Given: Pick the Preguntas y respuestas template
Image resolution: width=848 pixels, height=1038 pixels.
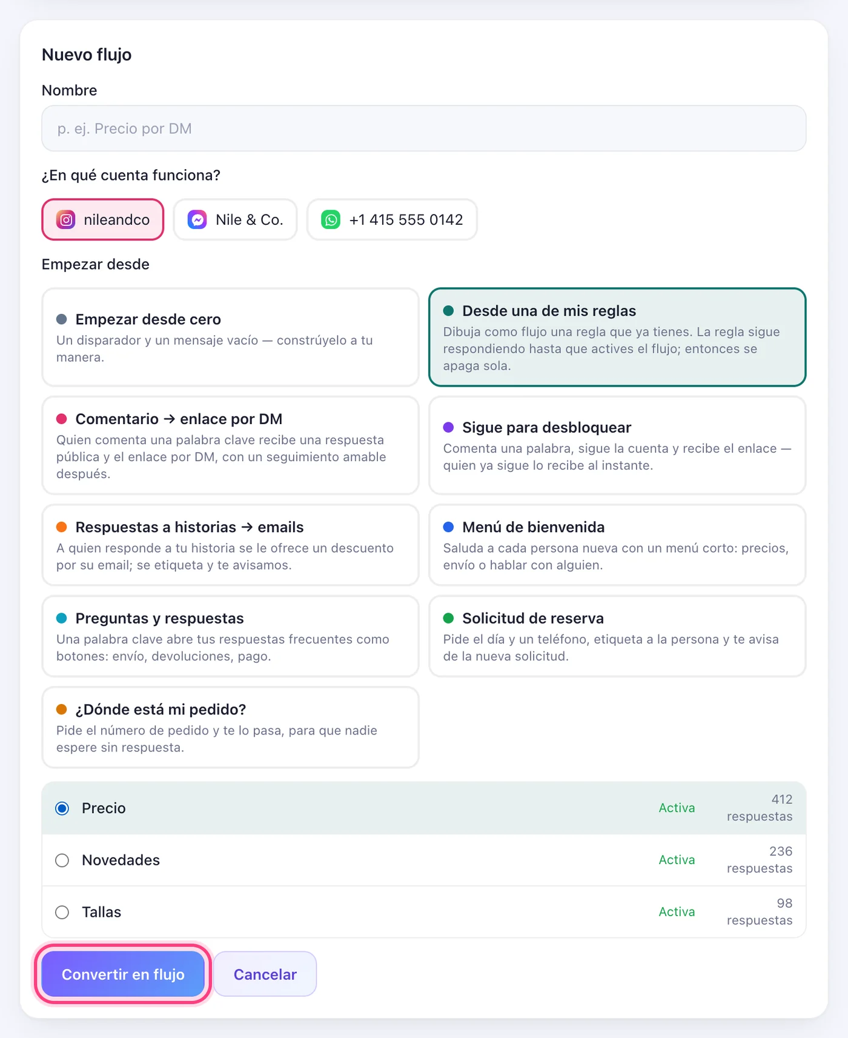Looking at the screenshot, I should [230, 636].
